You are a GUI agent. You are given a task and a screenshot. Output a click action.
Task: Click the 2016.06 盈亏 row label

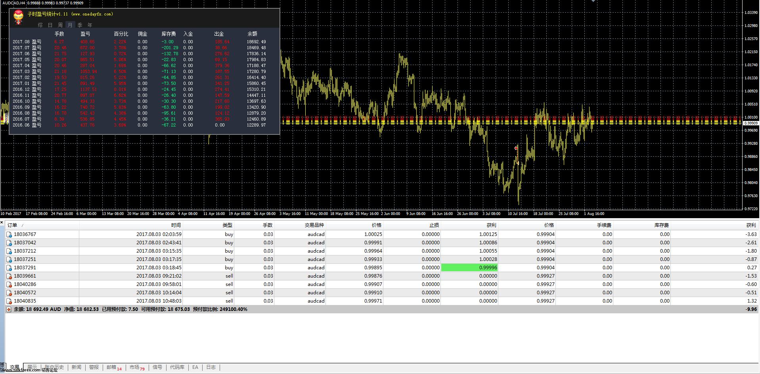(x=27, y=125)
